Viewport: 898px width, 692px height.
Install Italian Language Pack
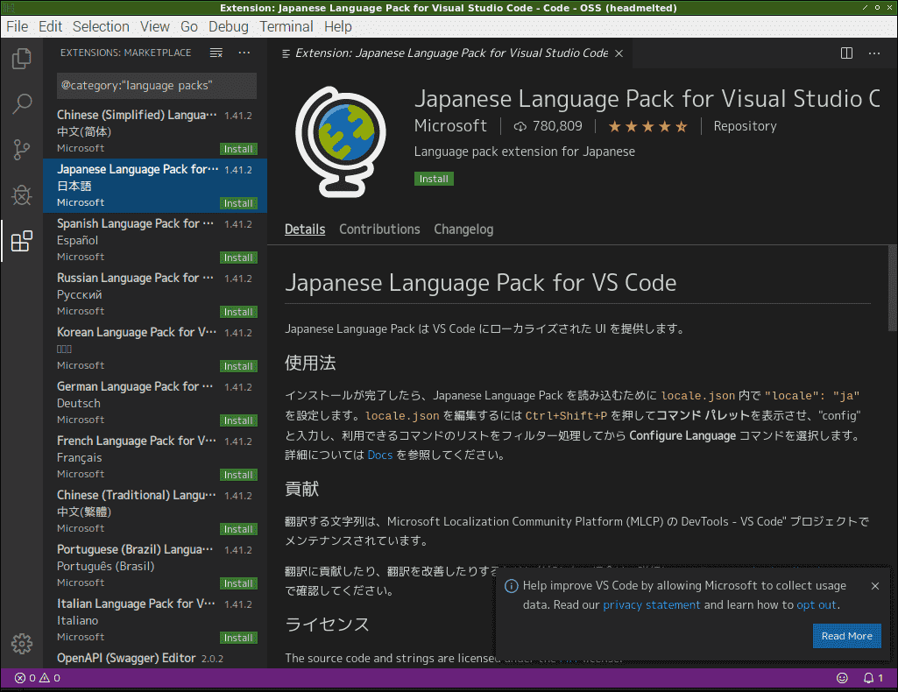(238, 639)
